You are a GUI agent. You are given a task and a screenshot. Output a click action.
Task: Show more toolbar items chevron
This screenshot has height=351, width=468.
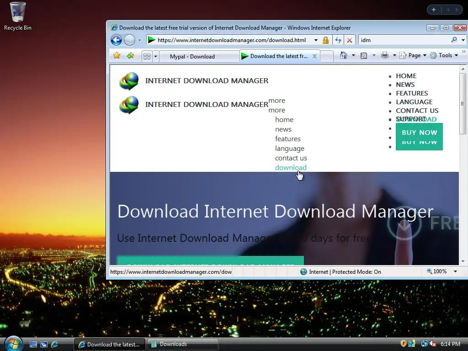click(463, 52)
